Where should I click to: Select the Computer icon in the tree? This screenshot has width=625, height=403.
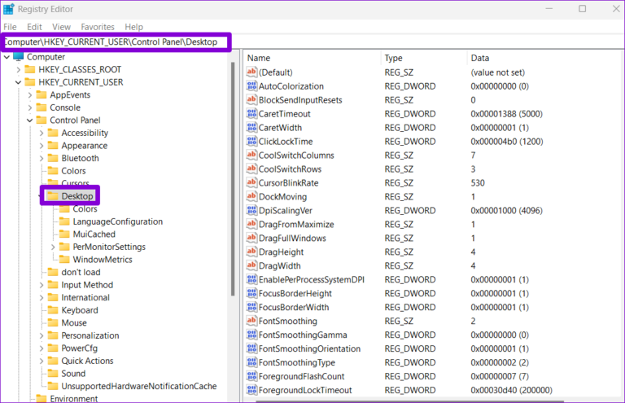click(18, 57)
